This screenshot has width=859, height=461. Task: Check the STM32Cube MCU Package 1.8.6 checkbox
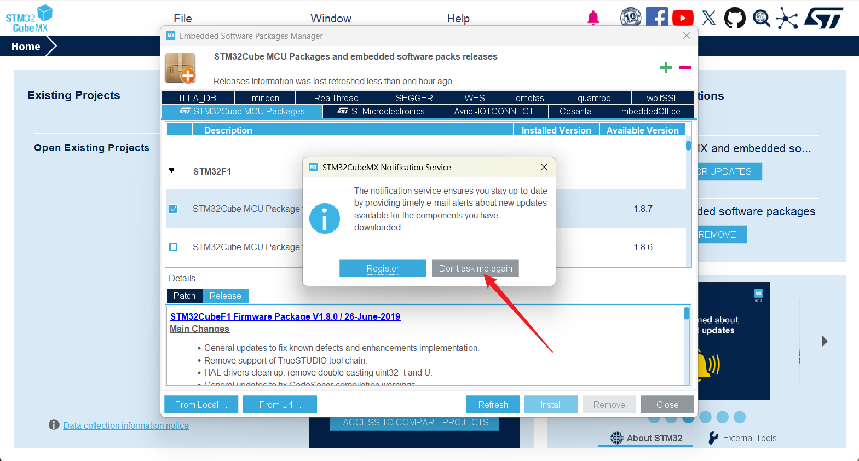coord(174,247)
